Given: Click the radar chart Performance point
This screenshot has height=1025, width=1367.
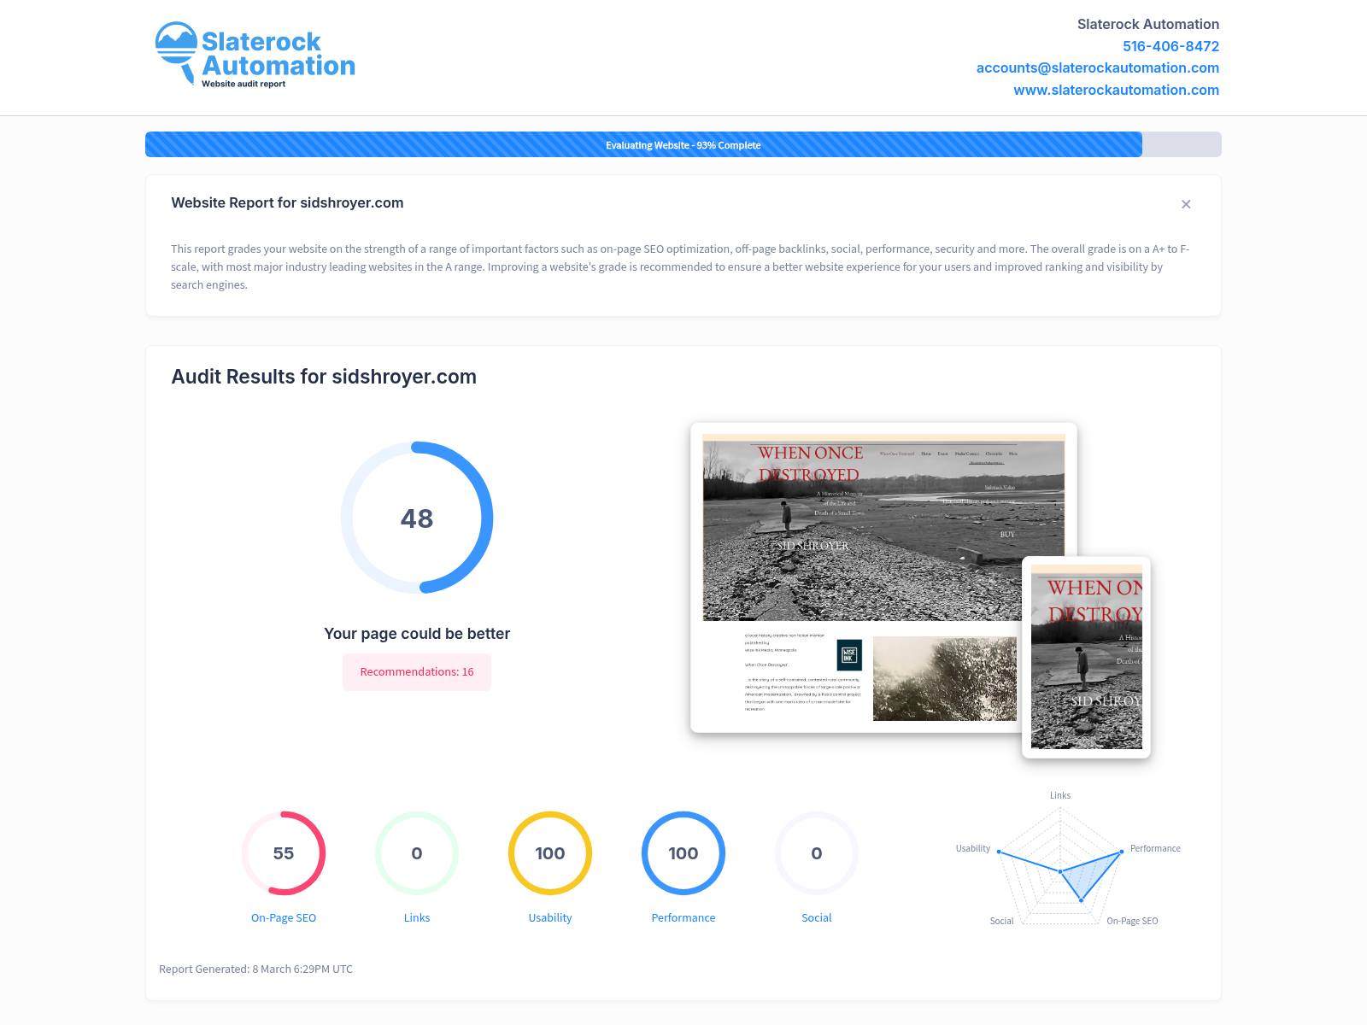Looking at the screenshot, I should [1122, 852].
